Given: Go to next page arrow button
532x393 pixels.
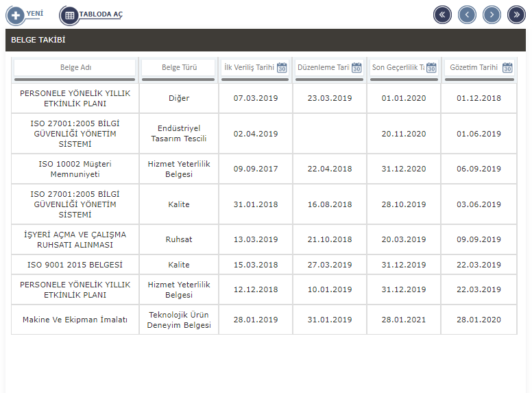Looking at the screenshot, I should (492, 14).
